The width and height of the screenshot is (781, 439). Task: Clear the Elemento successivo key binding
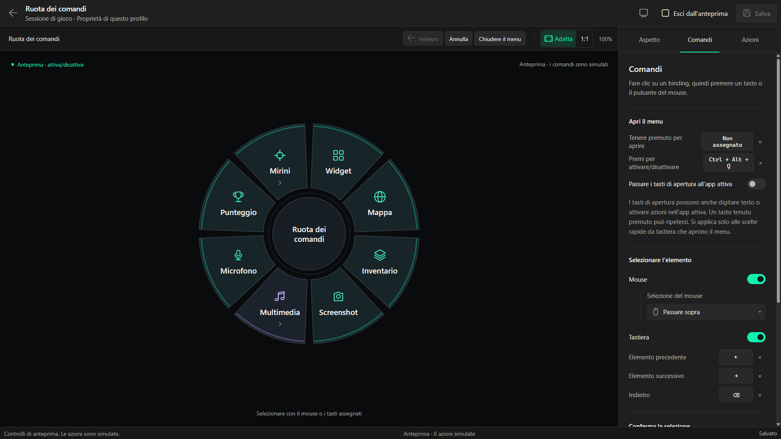point(760,376)
